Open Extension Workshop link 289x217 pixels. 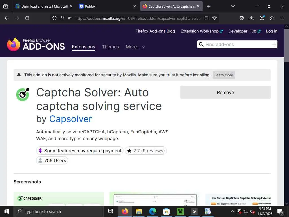pos(202,31)
